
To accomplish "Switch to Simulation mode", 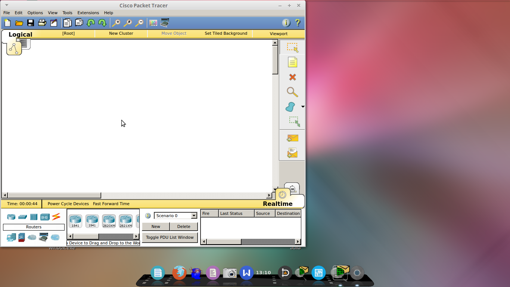I will pyautogui.click(x=292, y=189).
